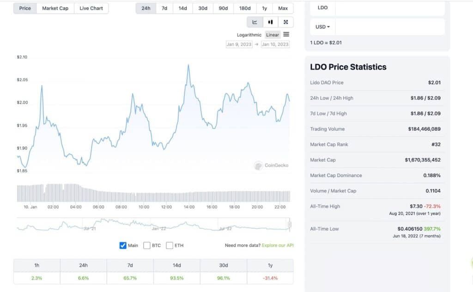
Task: Choose the 180d time range
Action: pos(245,8)
